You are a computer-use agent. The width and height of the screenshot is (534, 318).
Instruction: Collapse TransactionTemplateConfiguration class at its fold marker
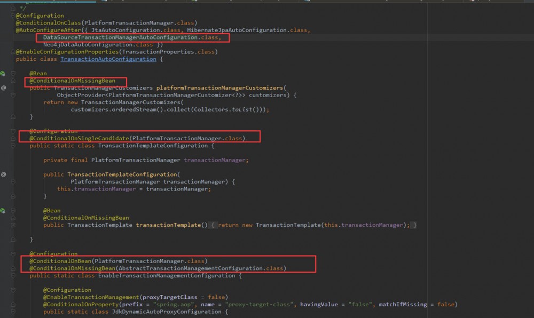coord(13,146)
